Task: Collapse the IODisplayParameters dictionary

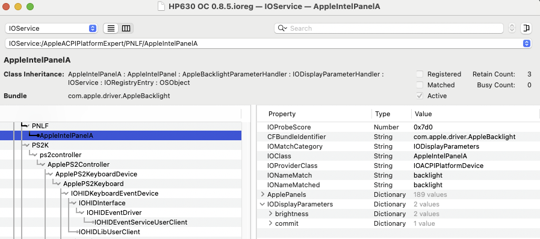Action: [262, 204]
